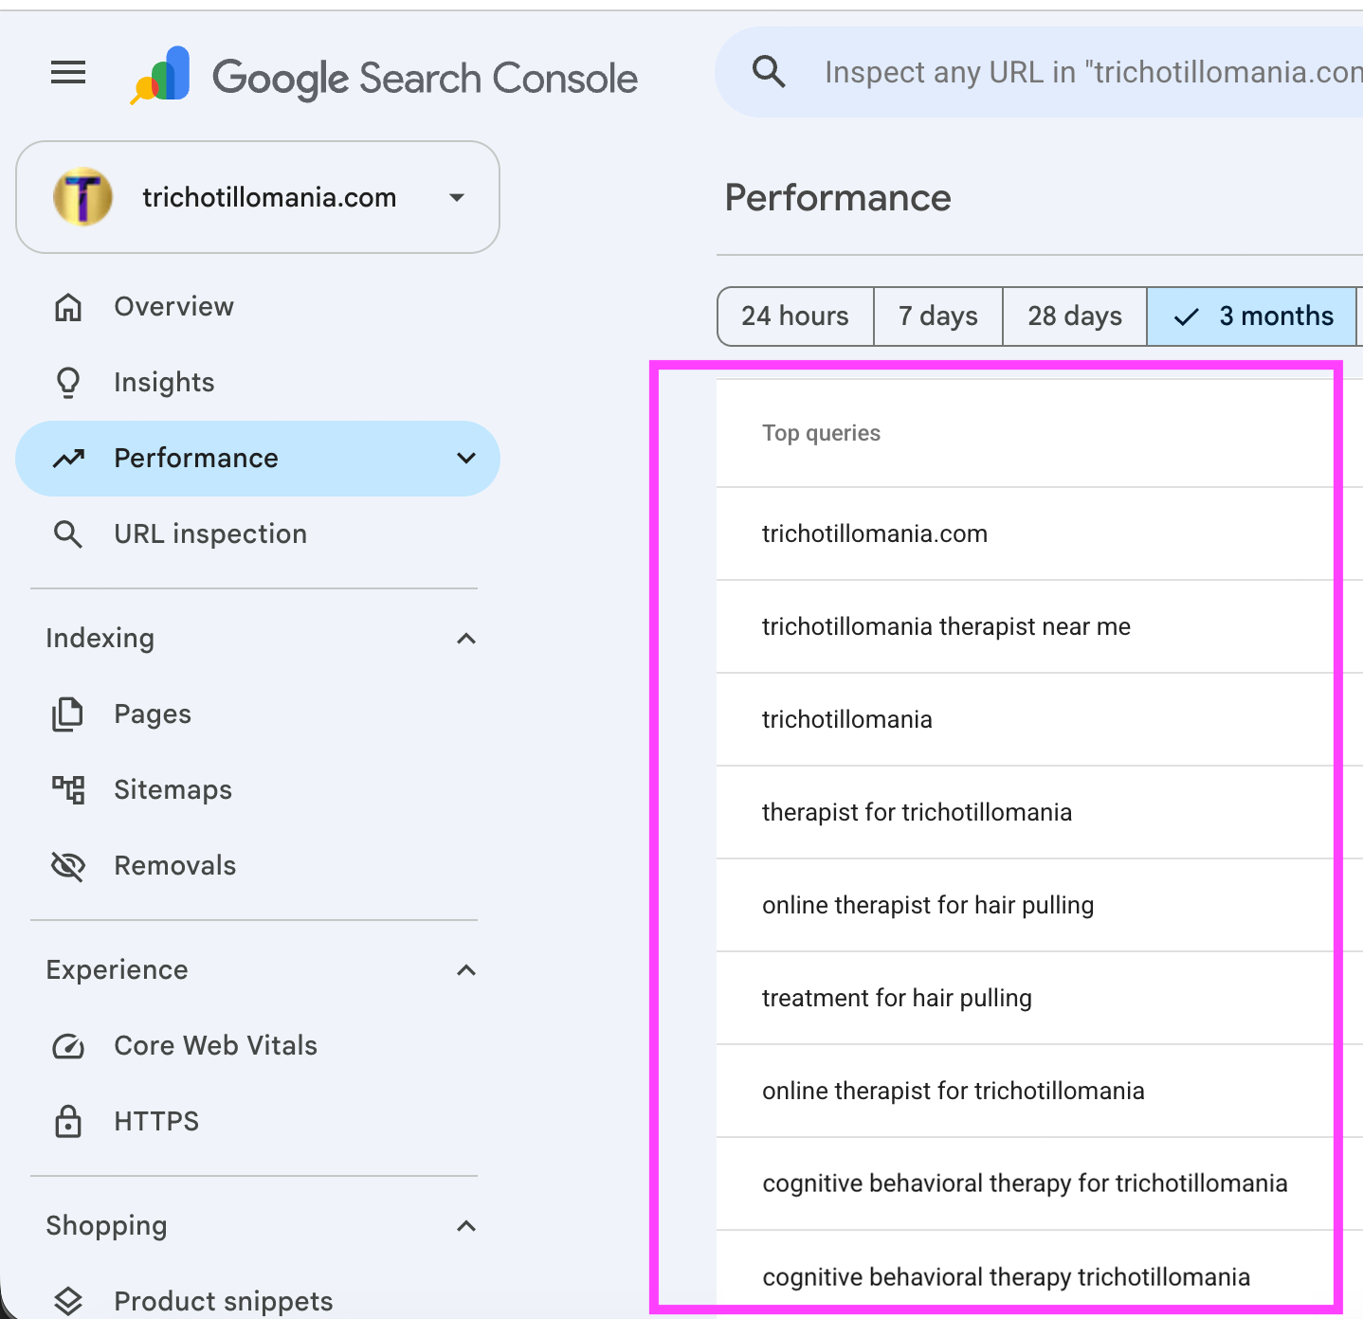Screen dimensions: 1363x1319
Task: Select the 28 days date range
Action: point(1075,316)
